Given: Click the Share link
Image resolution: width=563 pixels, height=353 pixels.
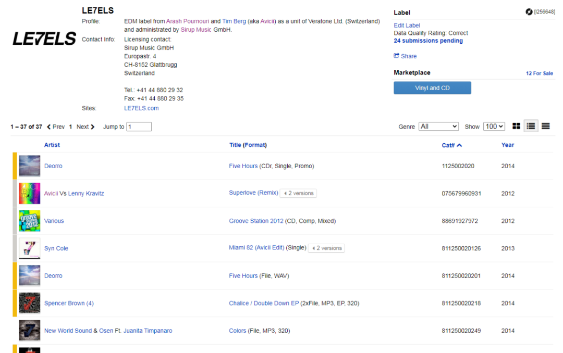Looking at the screenshot, I should 409,56.
